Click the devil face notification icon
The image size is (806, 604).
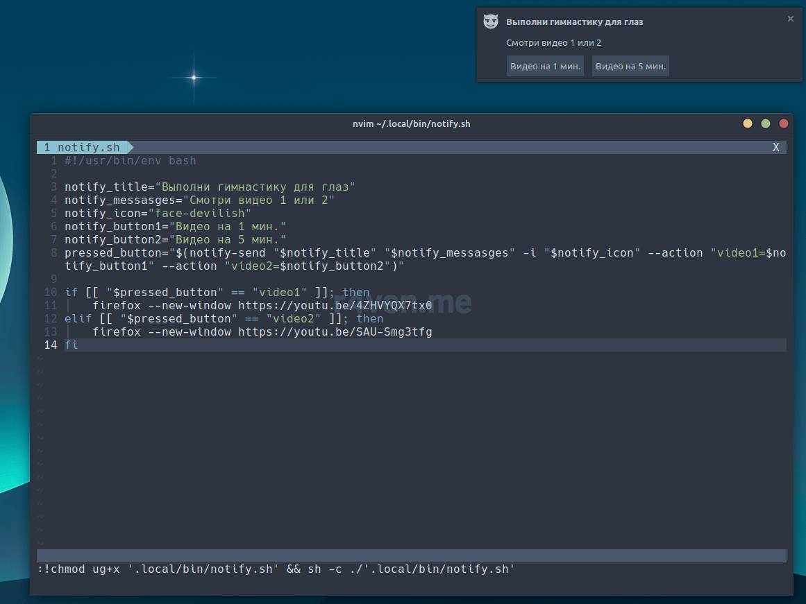click(x=491, y=21)
